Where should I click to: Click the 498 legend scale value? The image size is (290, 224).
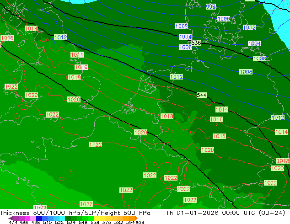tap(36, 222)
